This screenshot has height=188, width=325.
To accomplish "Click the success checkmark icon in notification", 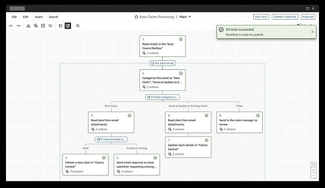I will coord(221,30).
